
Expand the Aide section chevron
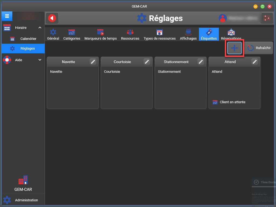(x=40, y=60)
